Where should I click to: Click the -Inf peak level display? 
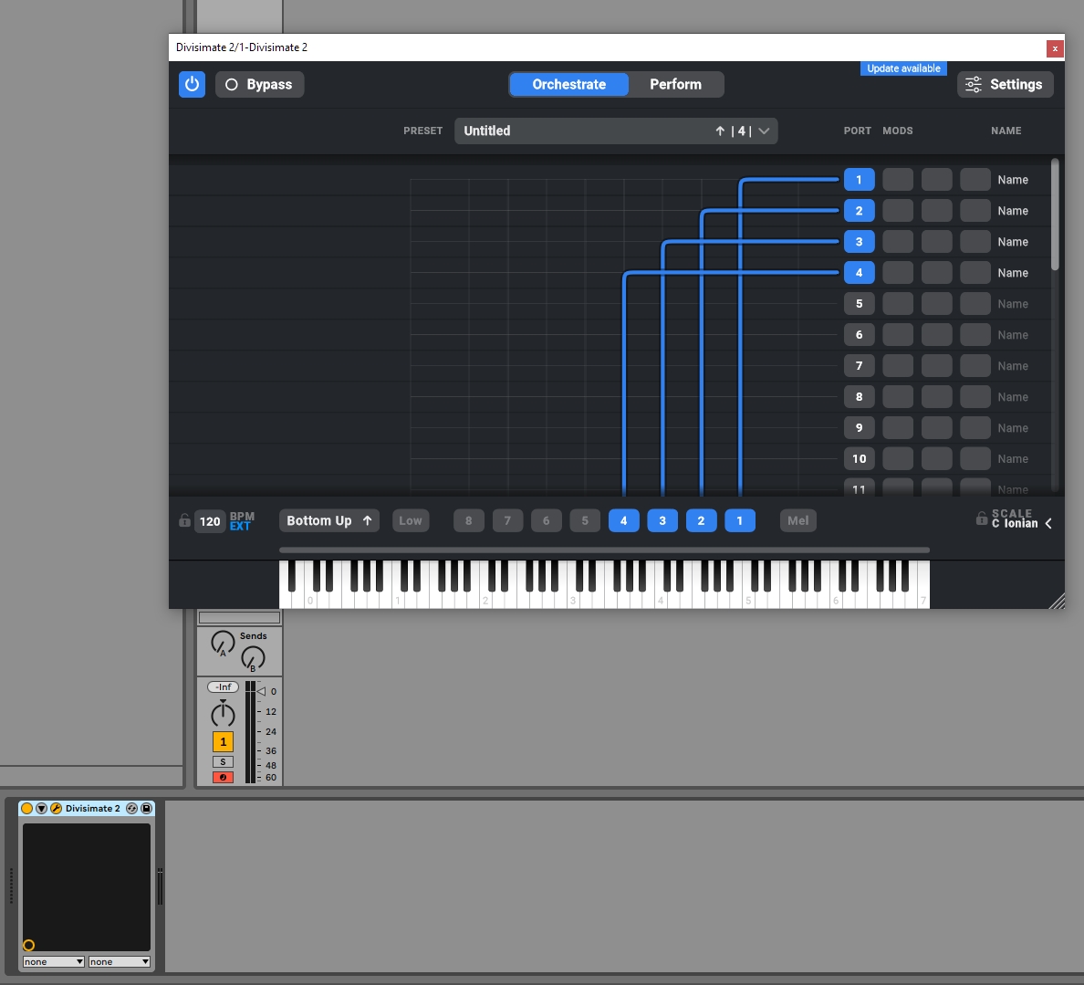point(223,686)
